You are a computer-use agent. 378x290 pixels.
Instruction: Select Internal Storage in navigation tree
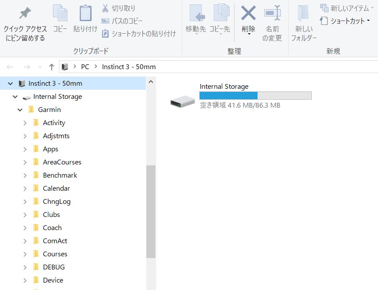pyautogui.click(x=57, y=97)
